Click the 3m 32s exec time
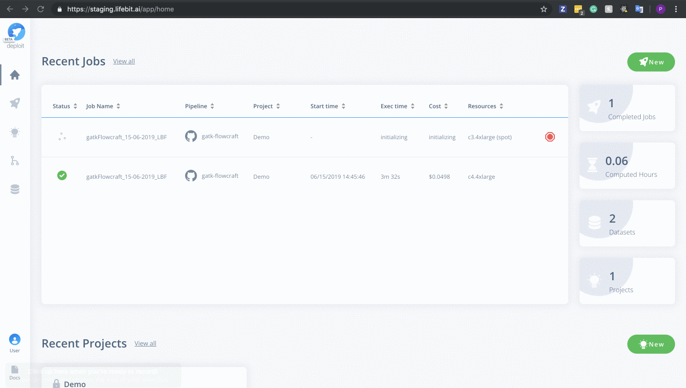Image resolution: width=686 pixels, height=388 pixels. click(390, 177)
